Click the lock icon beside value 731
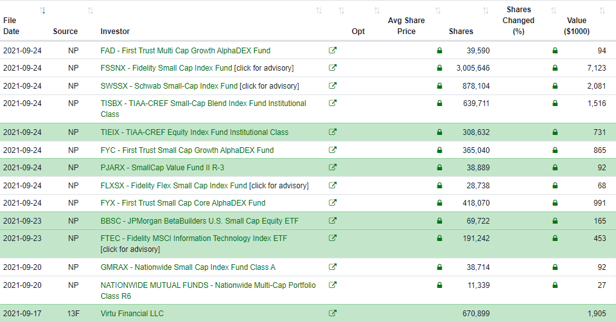This screenshot has width=616, height=322. 555,132
